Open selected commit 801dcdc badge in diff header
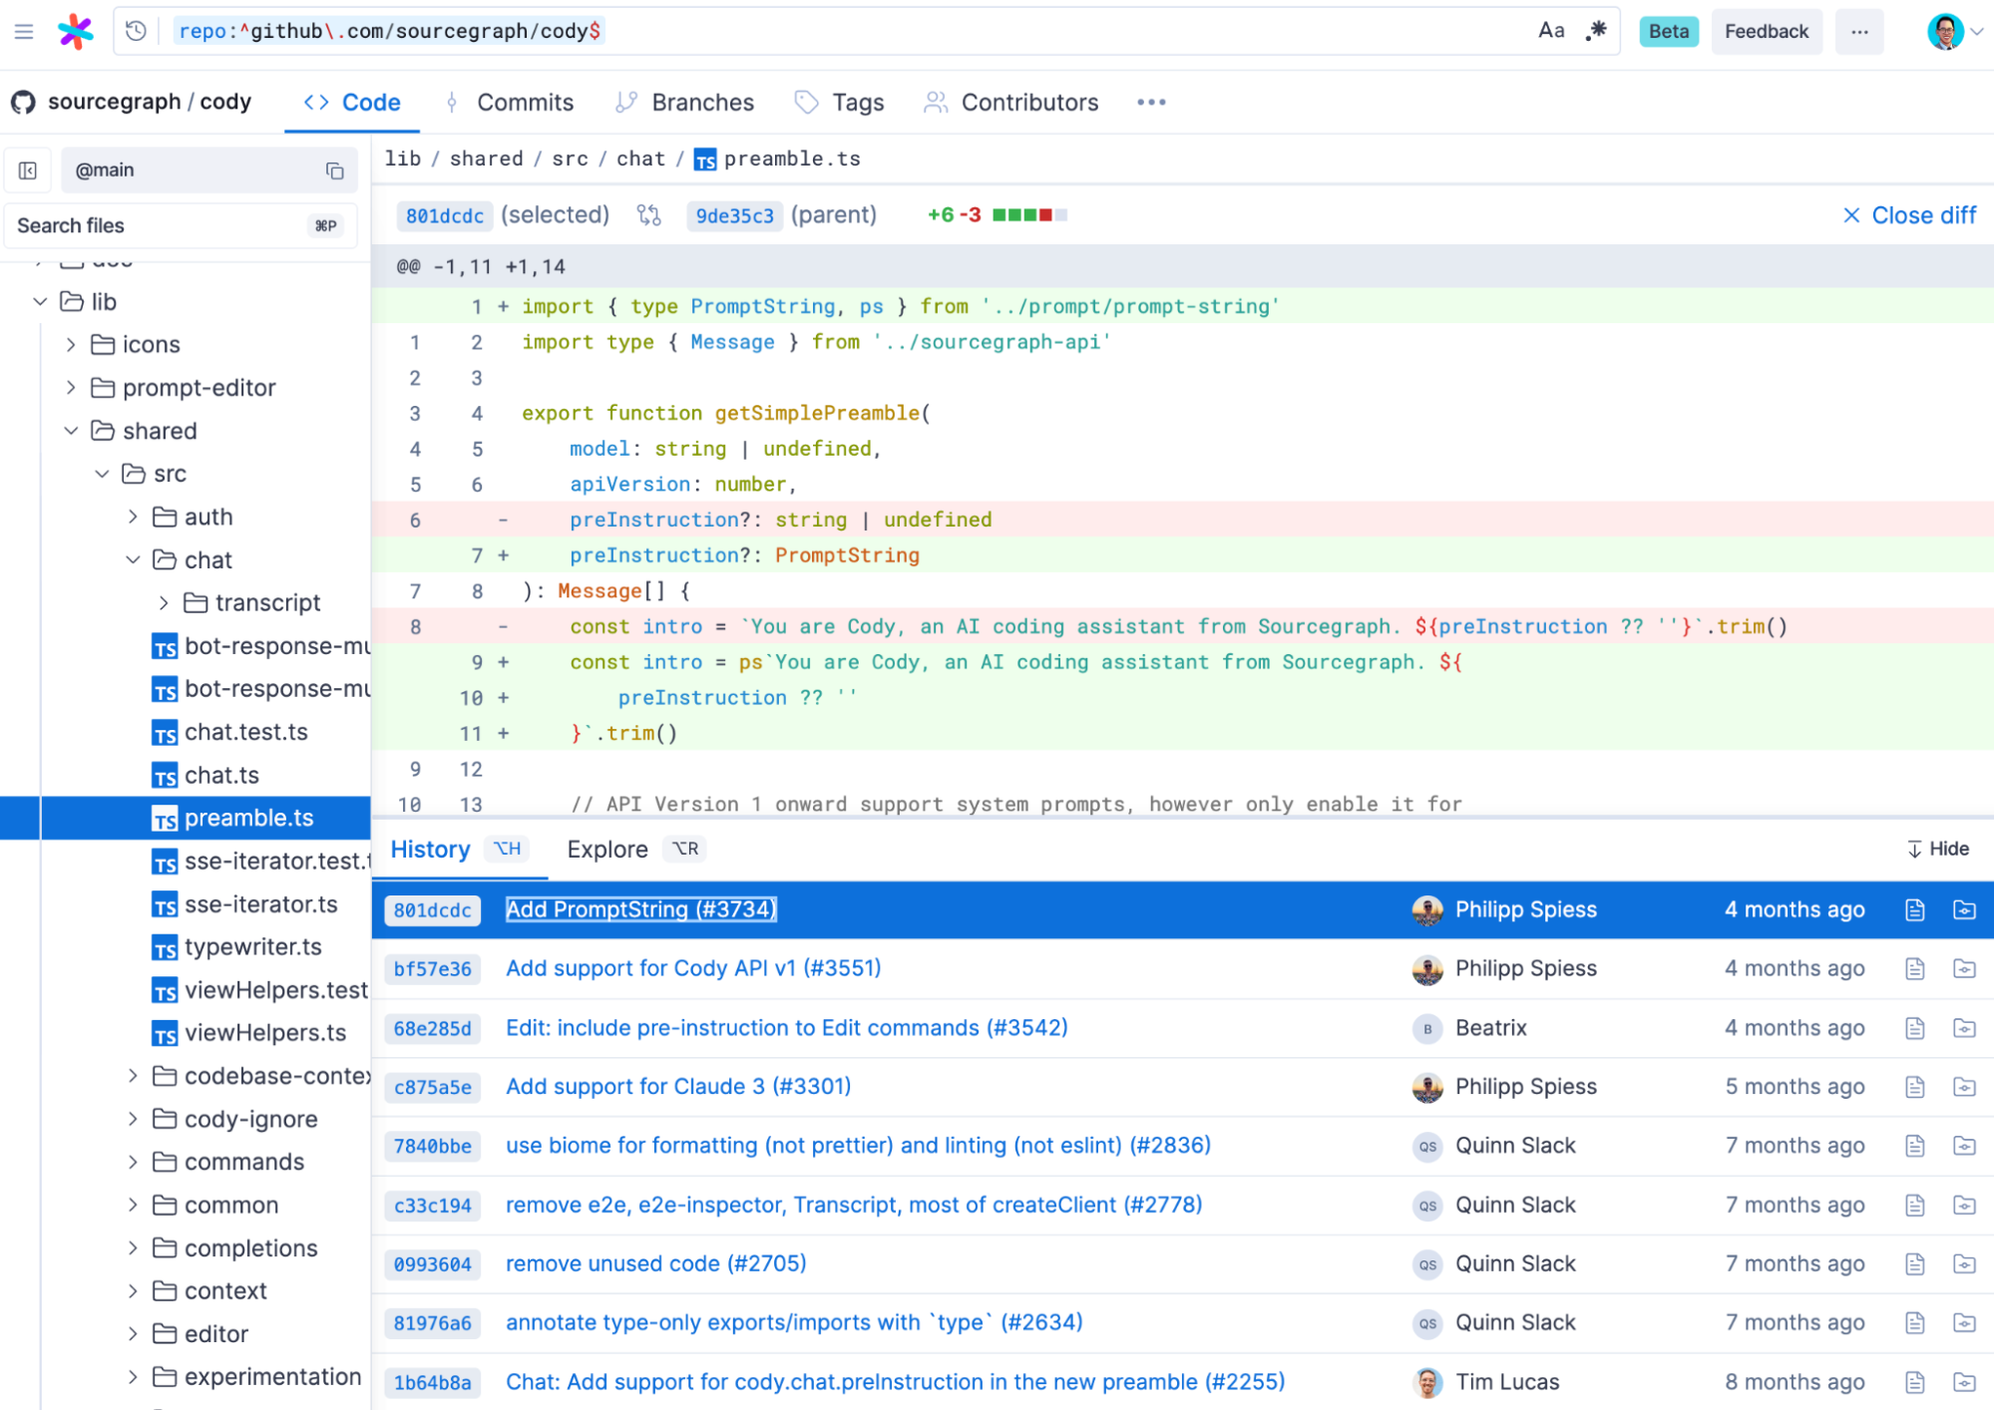 [444, 215]
